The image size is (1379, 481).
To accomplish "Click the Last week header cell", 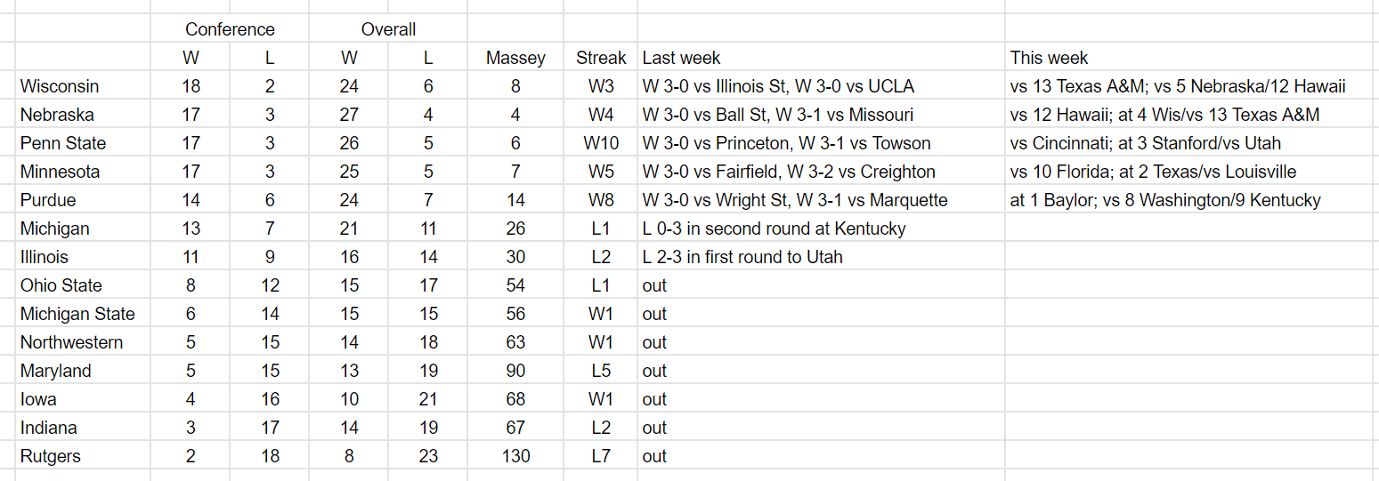I will click(x=821, y=58).
